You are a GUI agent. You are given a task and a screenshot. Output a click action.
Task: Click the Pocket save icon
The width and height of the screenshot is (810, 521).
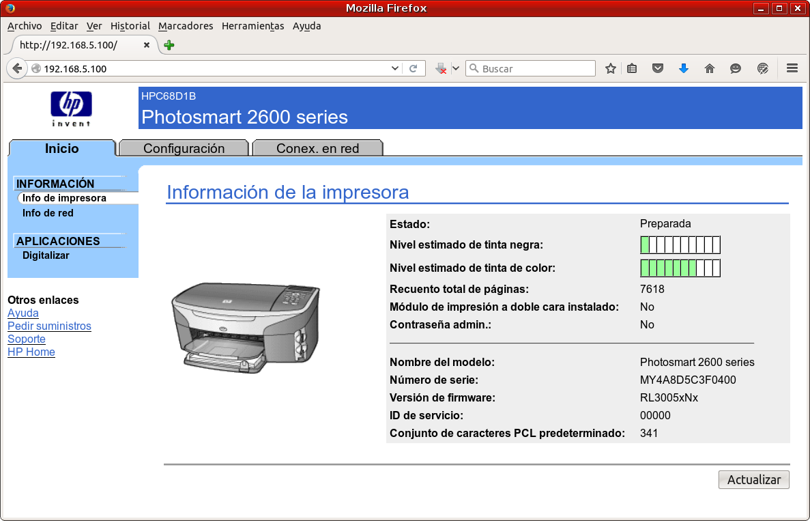(x=658, y=68)
